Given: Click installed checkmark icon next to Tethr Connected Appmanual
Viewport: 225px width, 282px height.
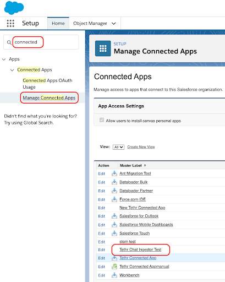Looking at the screenshot, I should 114,267.
